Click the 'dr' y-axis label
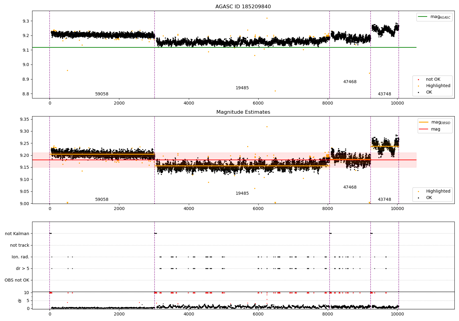459x321 pixels. coord(20,301)
